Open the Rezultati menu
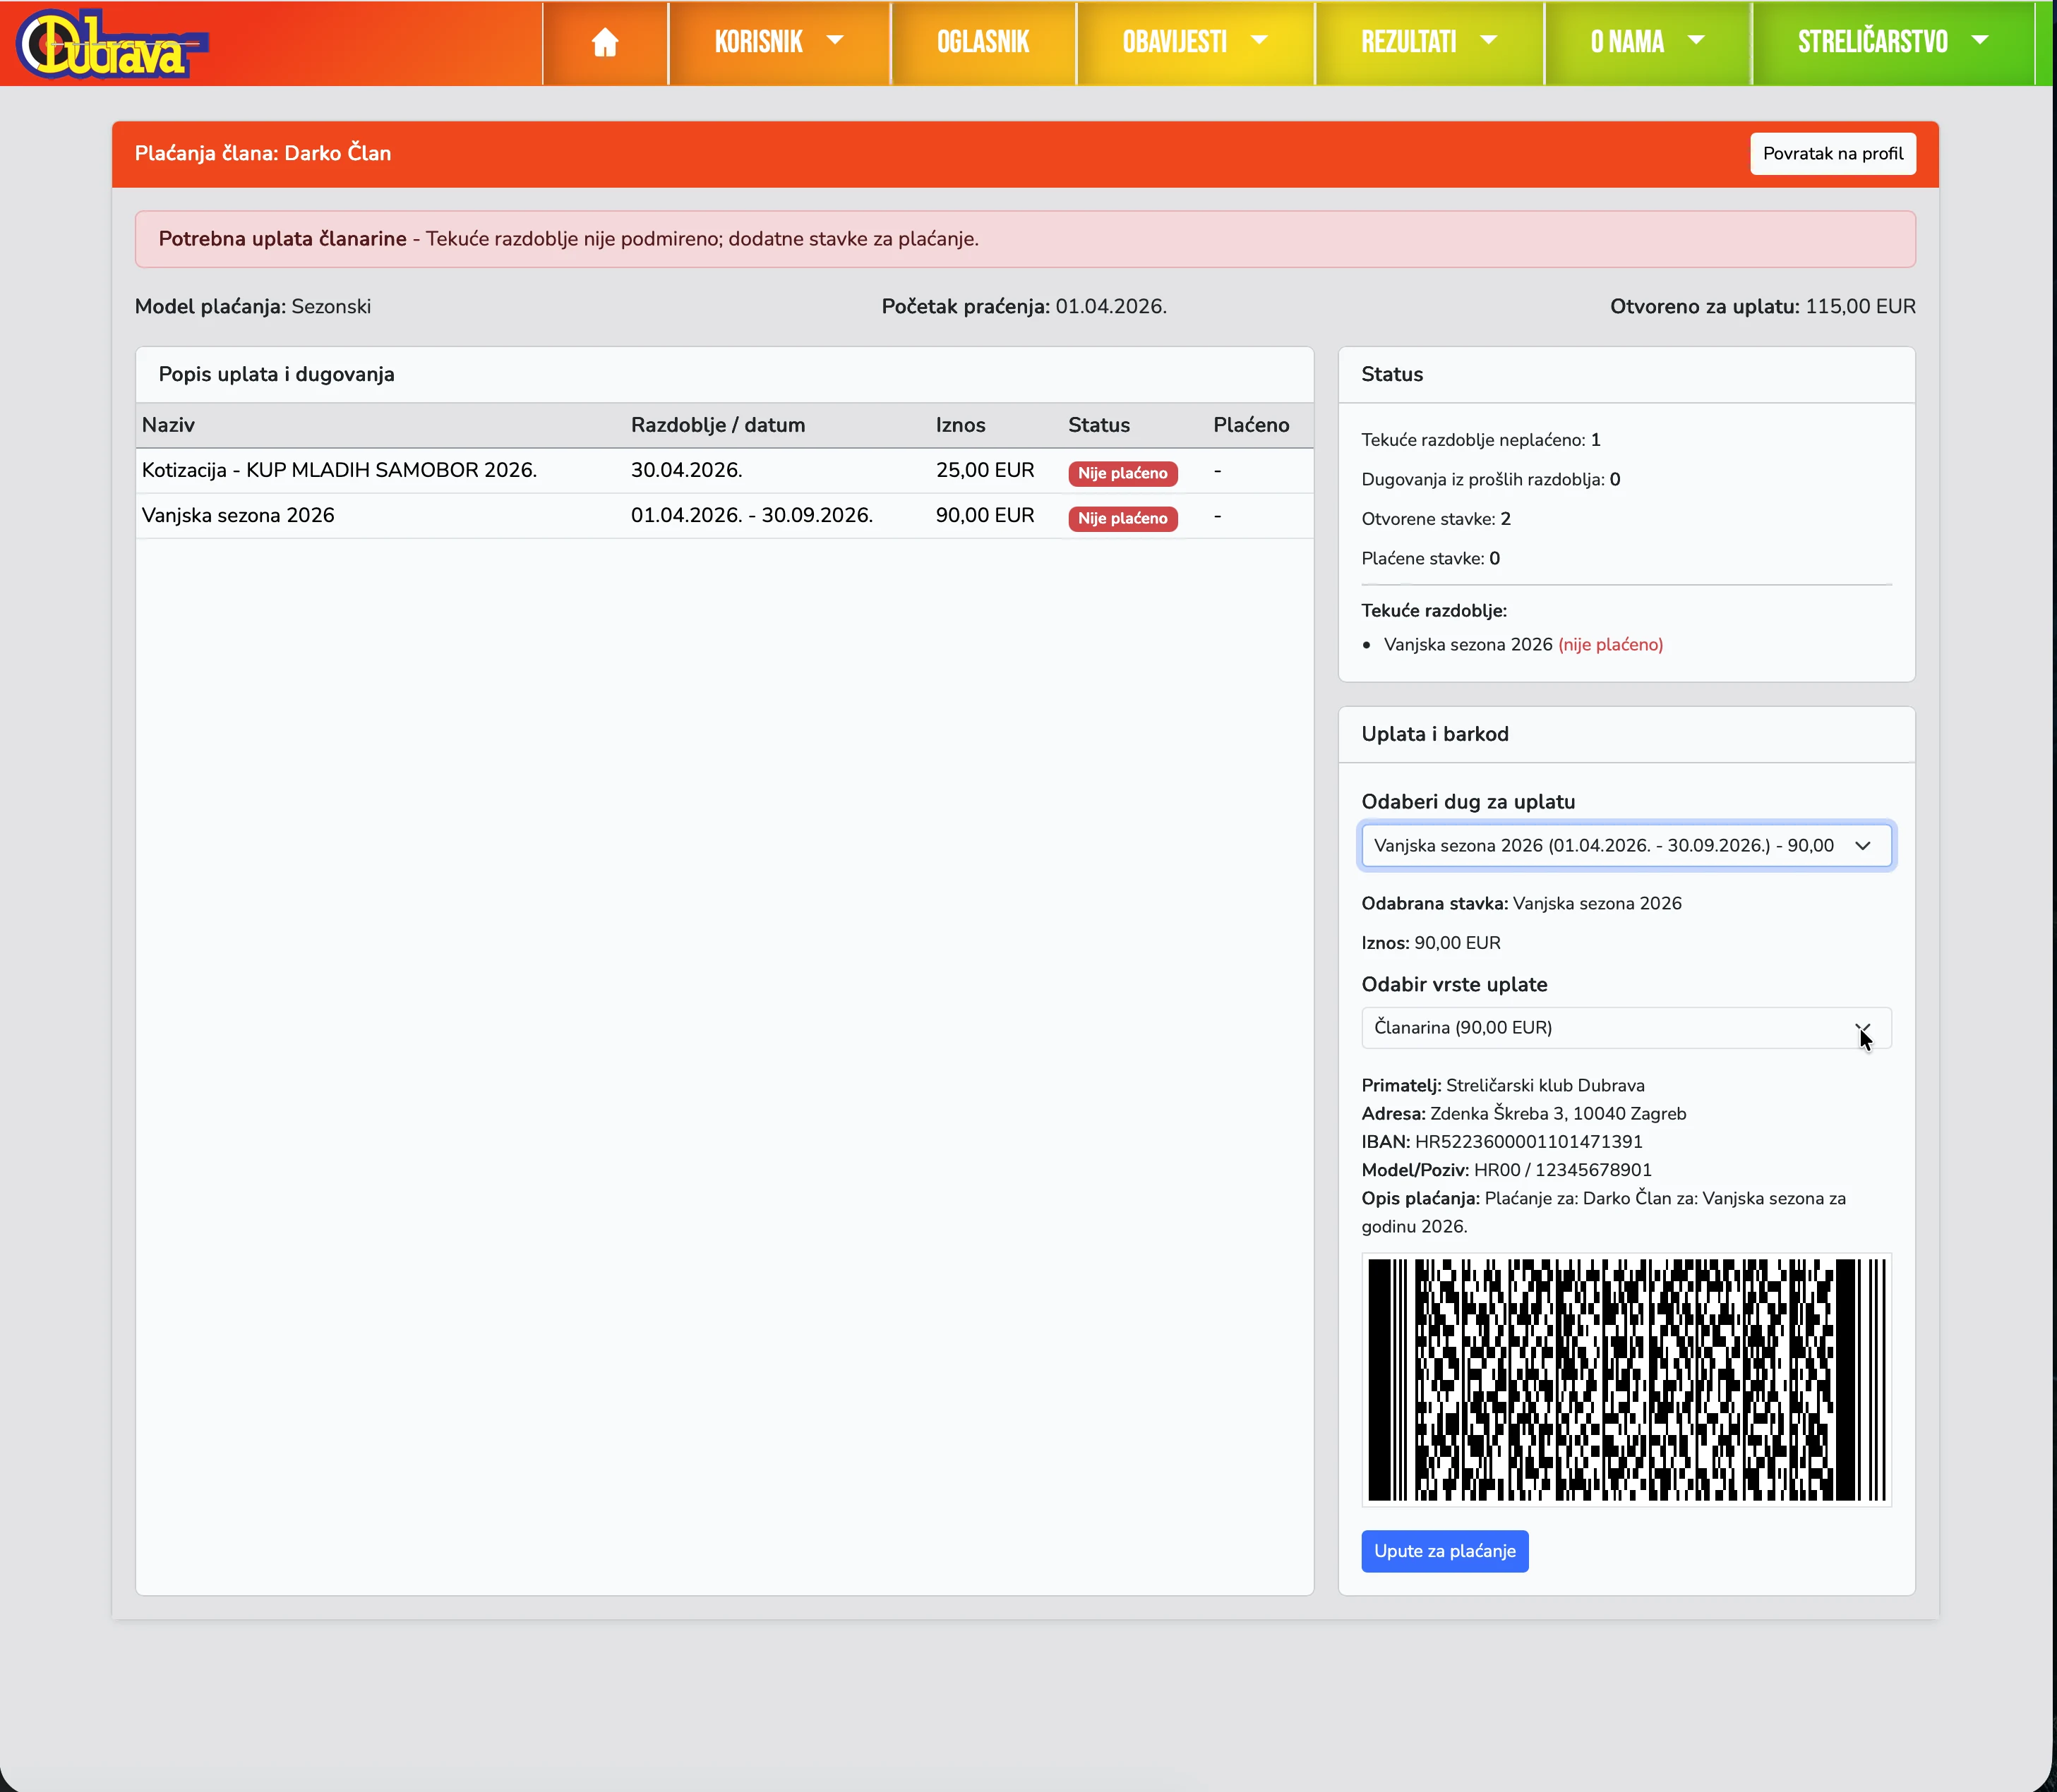The width and height of the screenshot is (2057, 1792). (1428, 42)
